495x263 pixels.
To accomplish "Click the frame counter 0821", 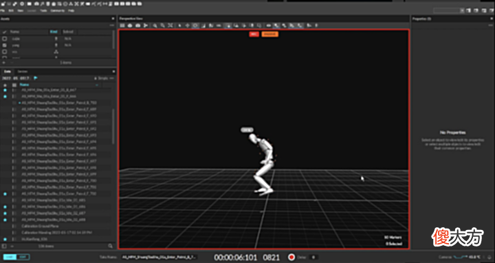I will click(272, 257).
